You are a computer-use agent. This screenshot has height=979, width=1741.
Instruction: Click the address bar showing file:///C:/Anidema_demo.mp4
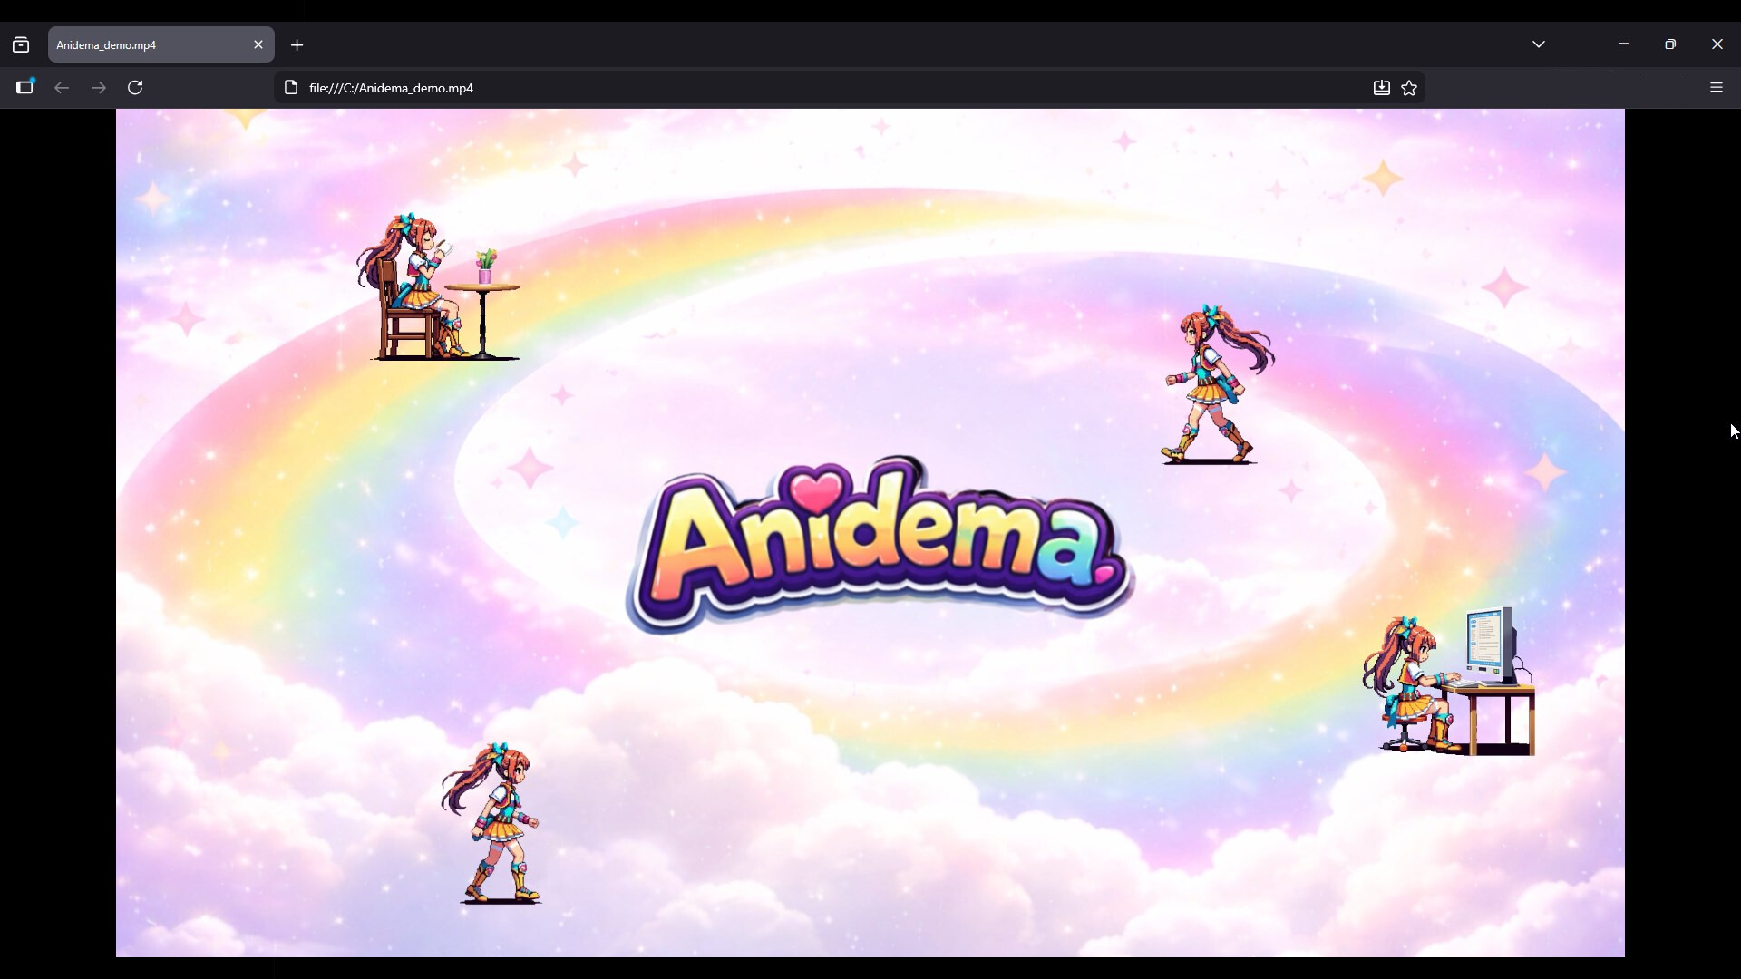[x=635, y=88]
